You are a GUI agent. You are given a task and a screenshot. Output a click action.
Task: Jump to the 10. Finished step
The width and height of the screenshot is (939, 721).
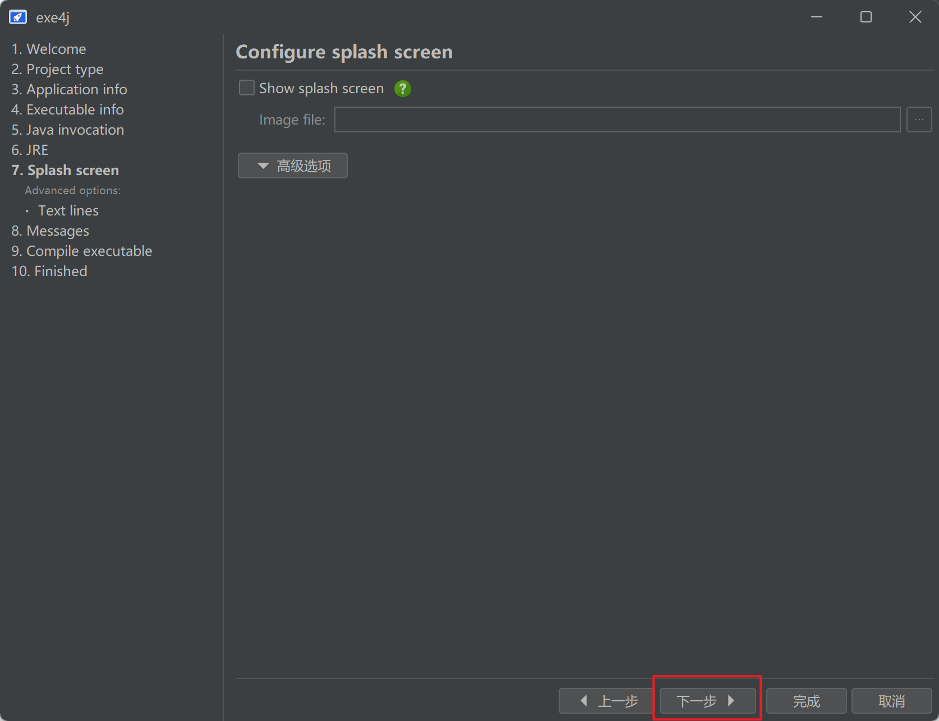[49, 271]
